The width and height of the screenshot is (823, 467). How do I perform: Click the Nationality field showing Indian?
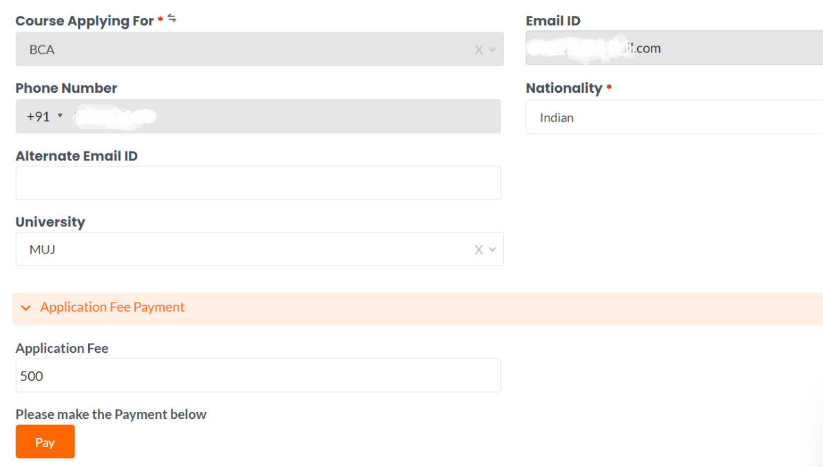coord(674,118)
